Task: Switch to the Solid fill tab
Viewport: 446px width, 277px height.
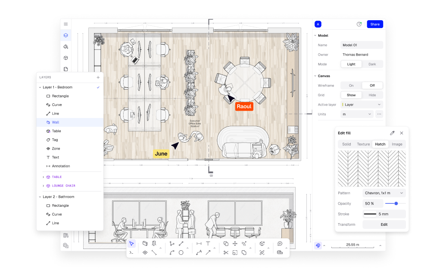Action: coord(347,144)
